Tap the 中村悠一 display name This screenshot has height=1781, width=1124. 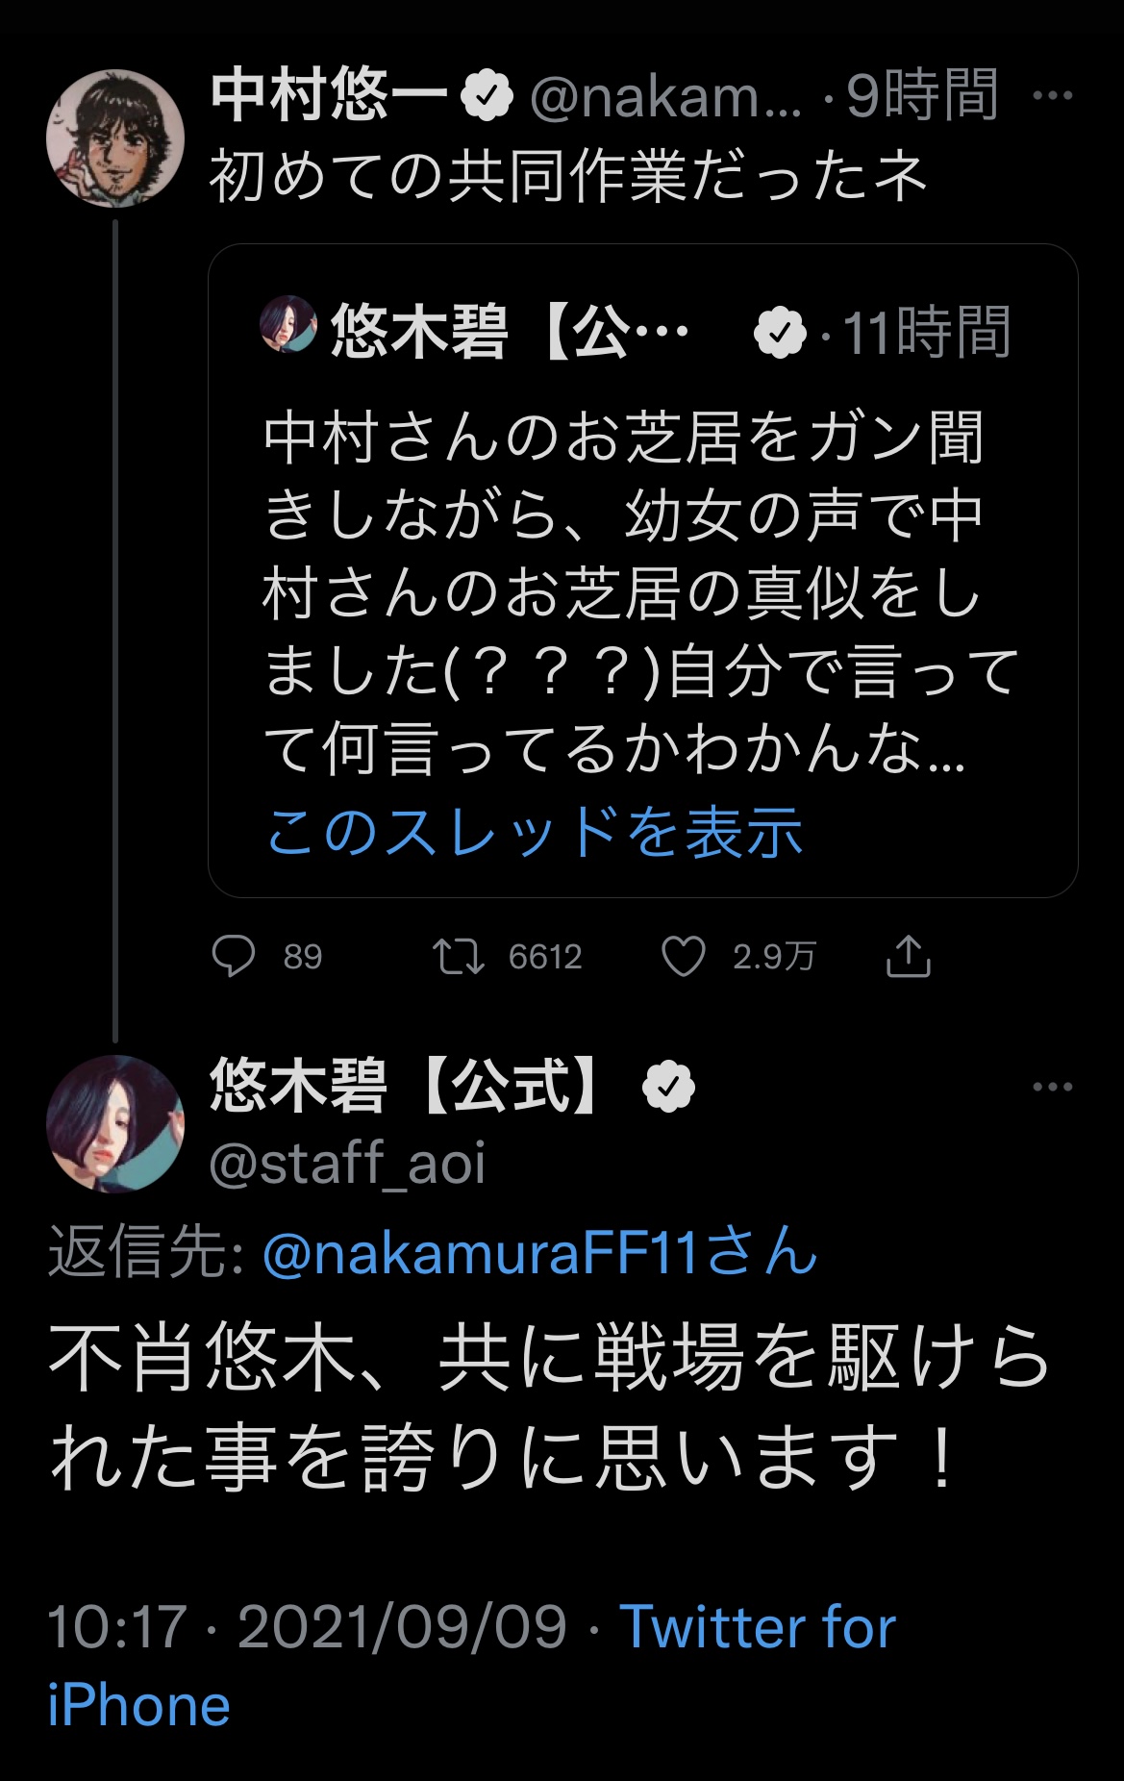point(329,95)
